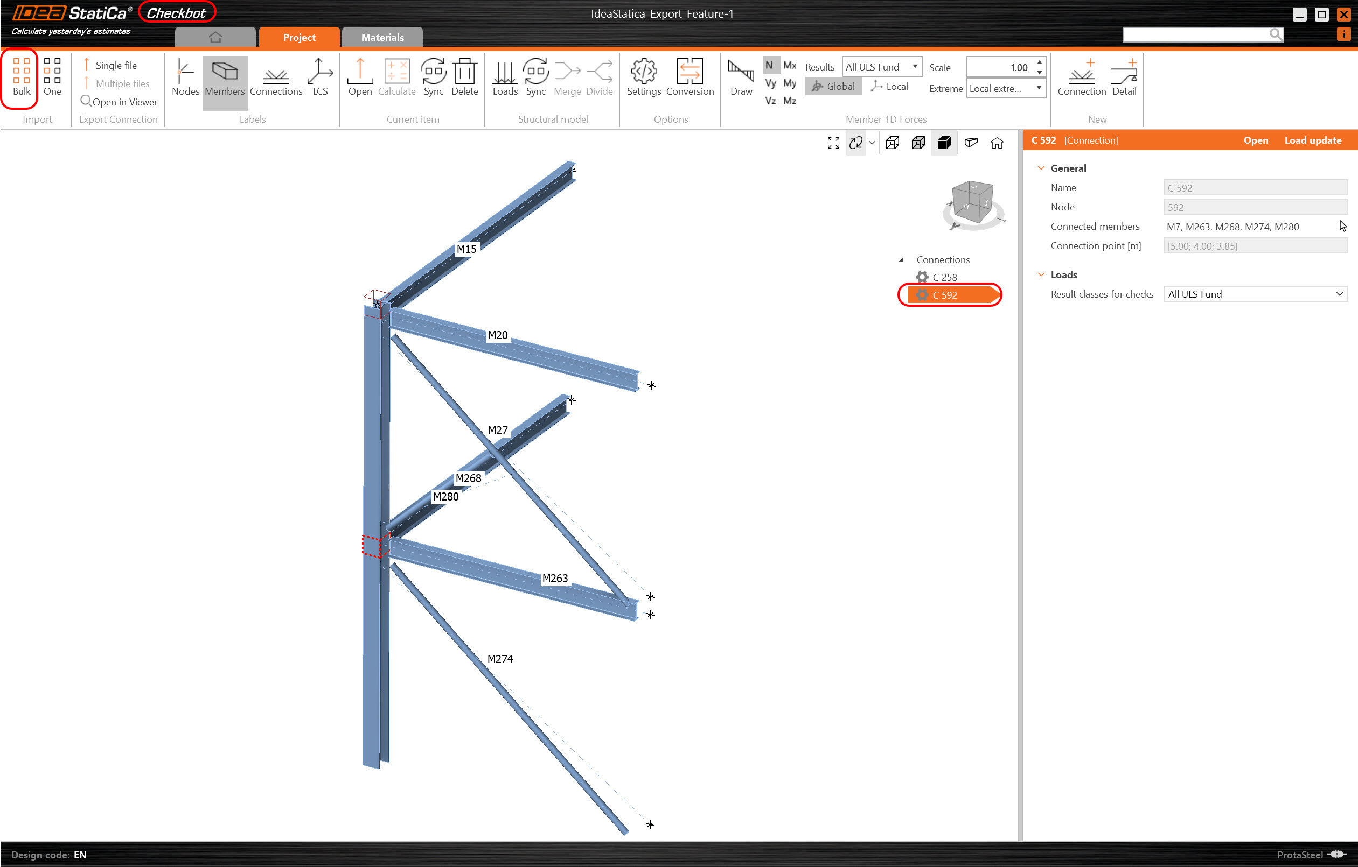Add a new Connection
The width and height of the screenshot is (1358, 867).
1081,77
